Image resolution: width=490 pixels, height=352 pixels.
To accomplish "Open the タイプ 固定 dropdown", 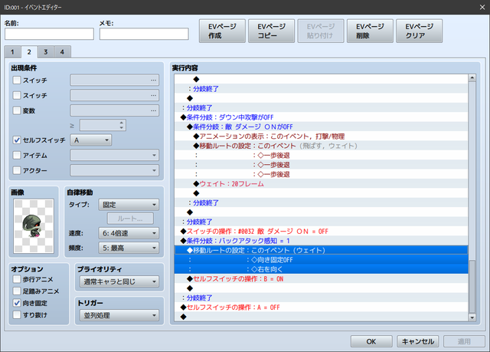I will point(129,205).
